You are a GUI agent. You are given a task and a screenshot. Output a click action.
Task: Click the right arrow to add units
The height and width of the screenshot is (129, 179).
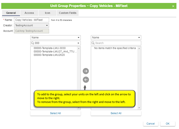pos(85,71)
